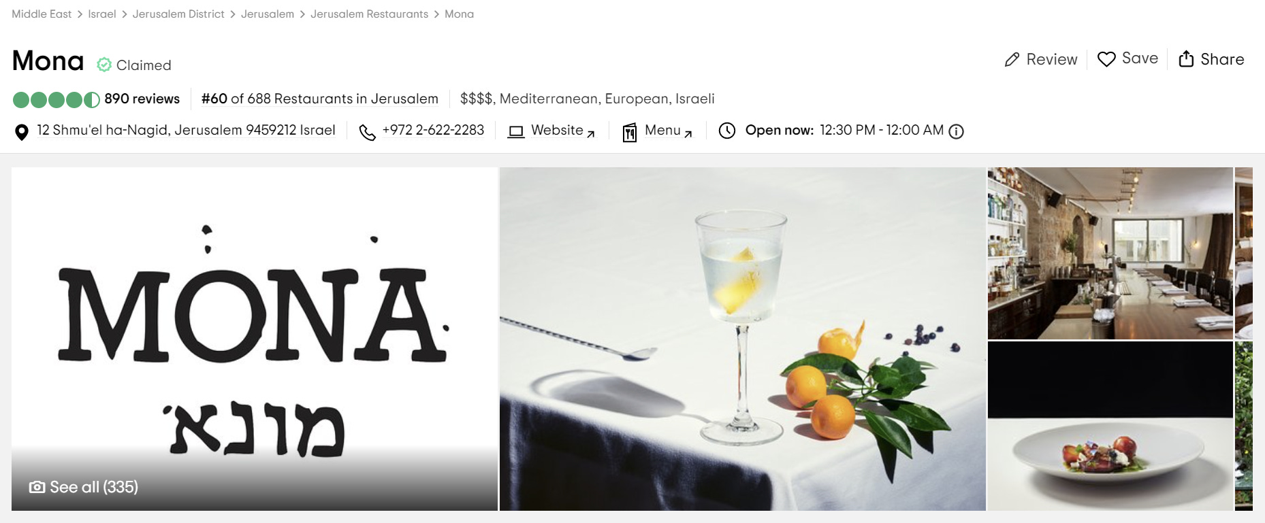Go to Jerusalem Restaurants breadcrumb
The height and width of the screenshot is (523, 1265).
[x=370, y=14]
